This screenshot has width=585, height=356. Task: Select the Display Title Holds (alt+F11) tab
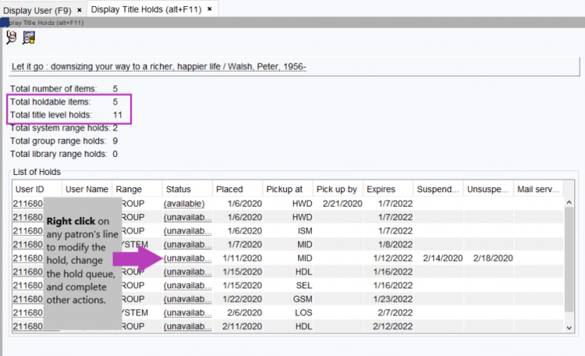145,9
